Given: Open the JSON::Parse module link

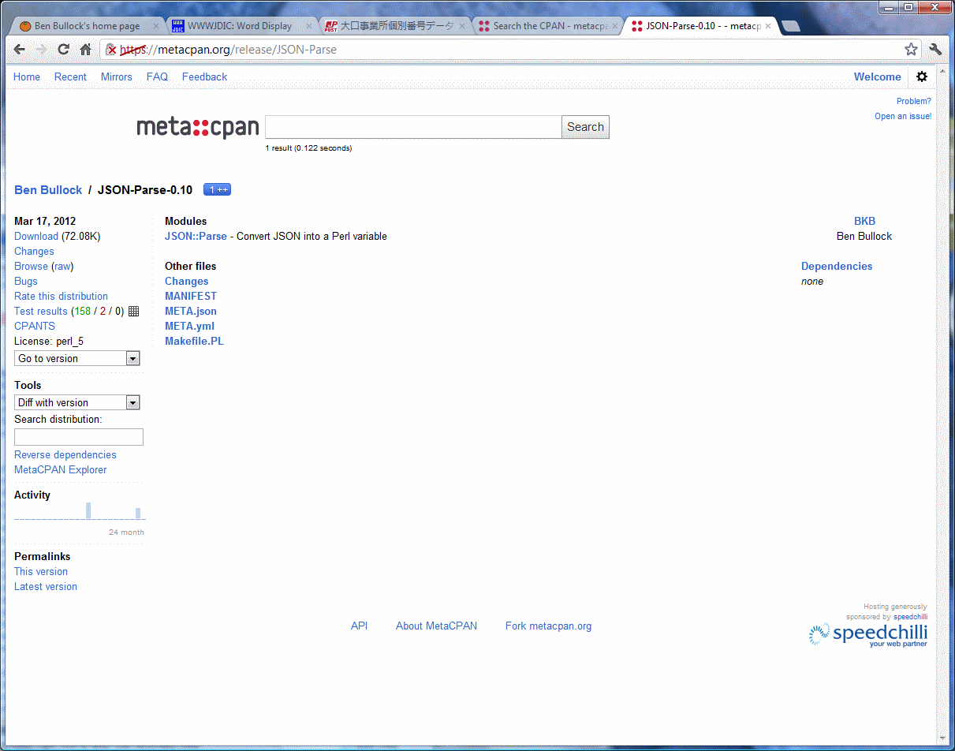Looking at the screenshot, I should coord(196,236).
